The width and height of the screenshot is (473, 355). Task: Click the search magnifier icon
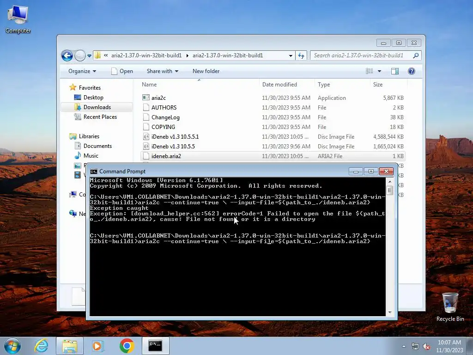(x=416, y=55)
